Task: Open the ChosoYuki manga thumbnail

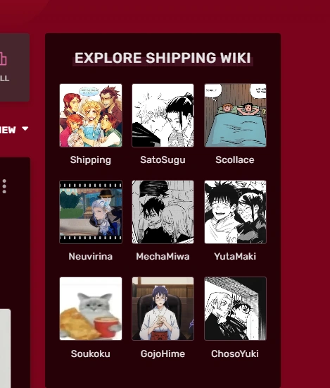Action: tap(235, 308)
